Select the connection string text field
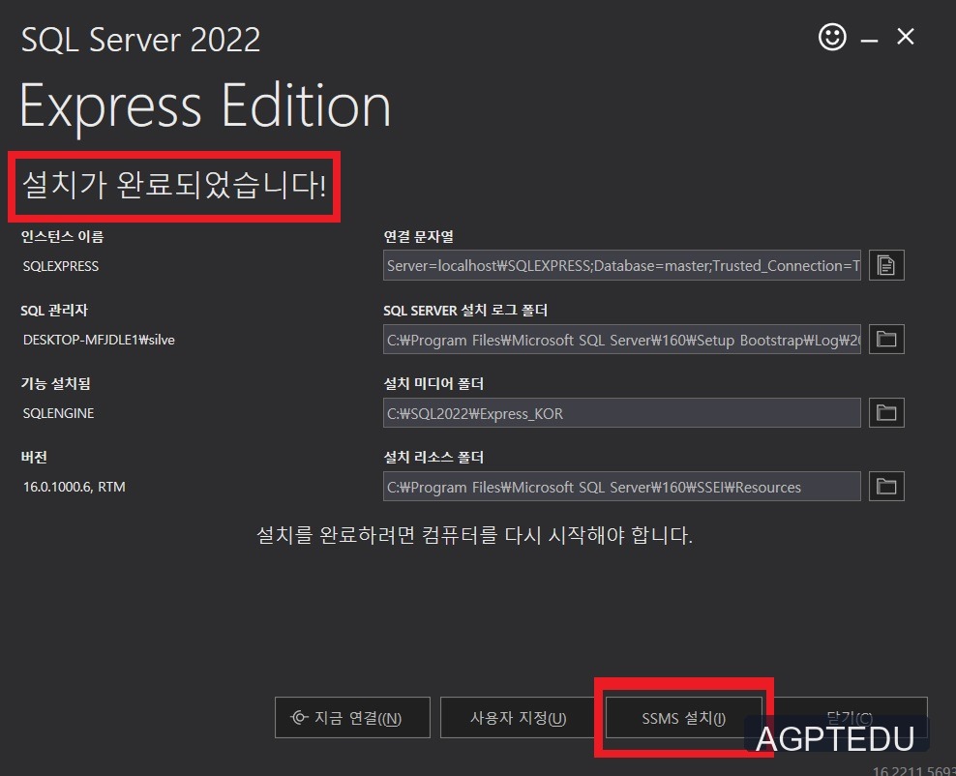Screen dimensions: 956x776 [622, 265]
